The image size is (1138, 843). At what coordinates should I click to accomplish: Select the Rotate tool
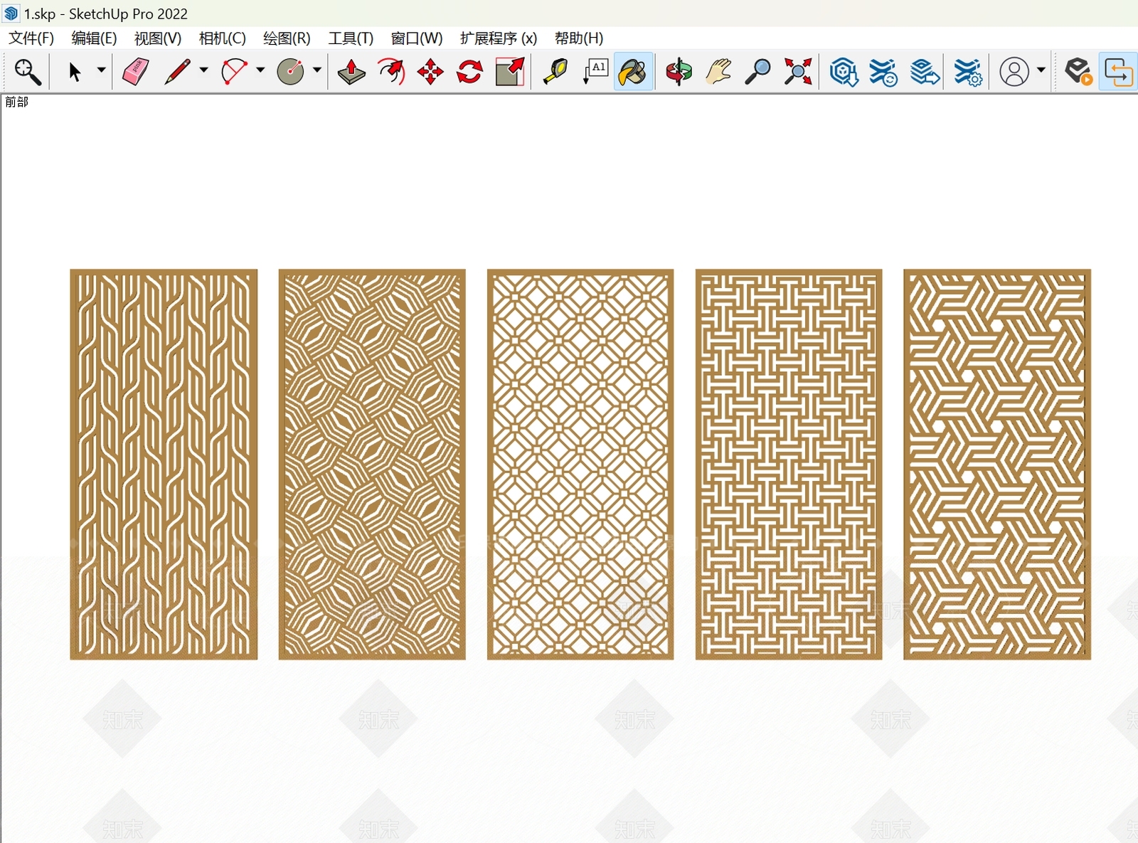tap(470, 72)
